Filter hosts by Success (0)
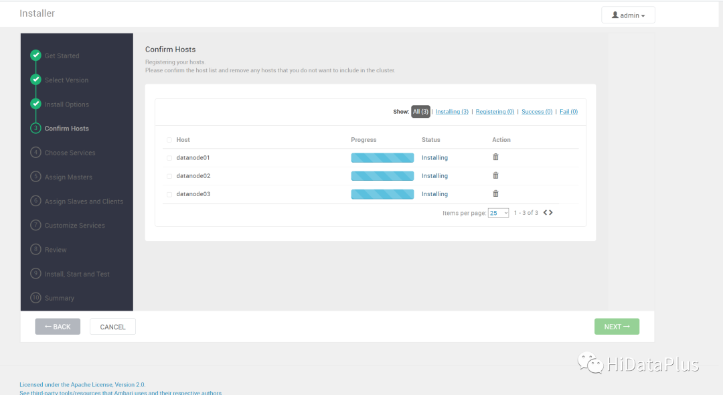 pos(537,112)
